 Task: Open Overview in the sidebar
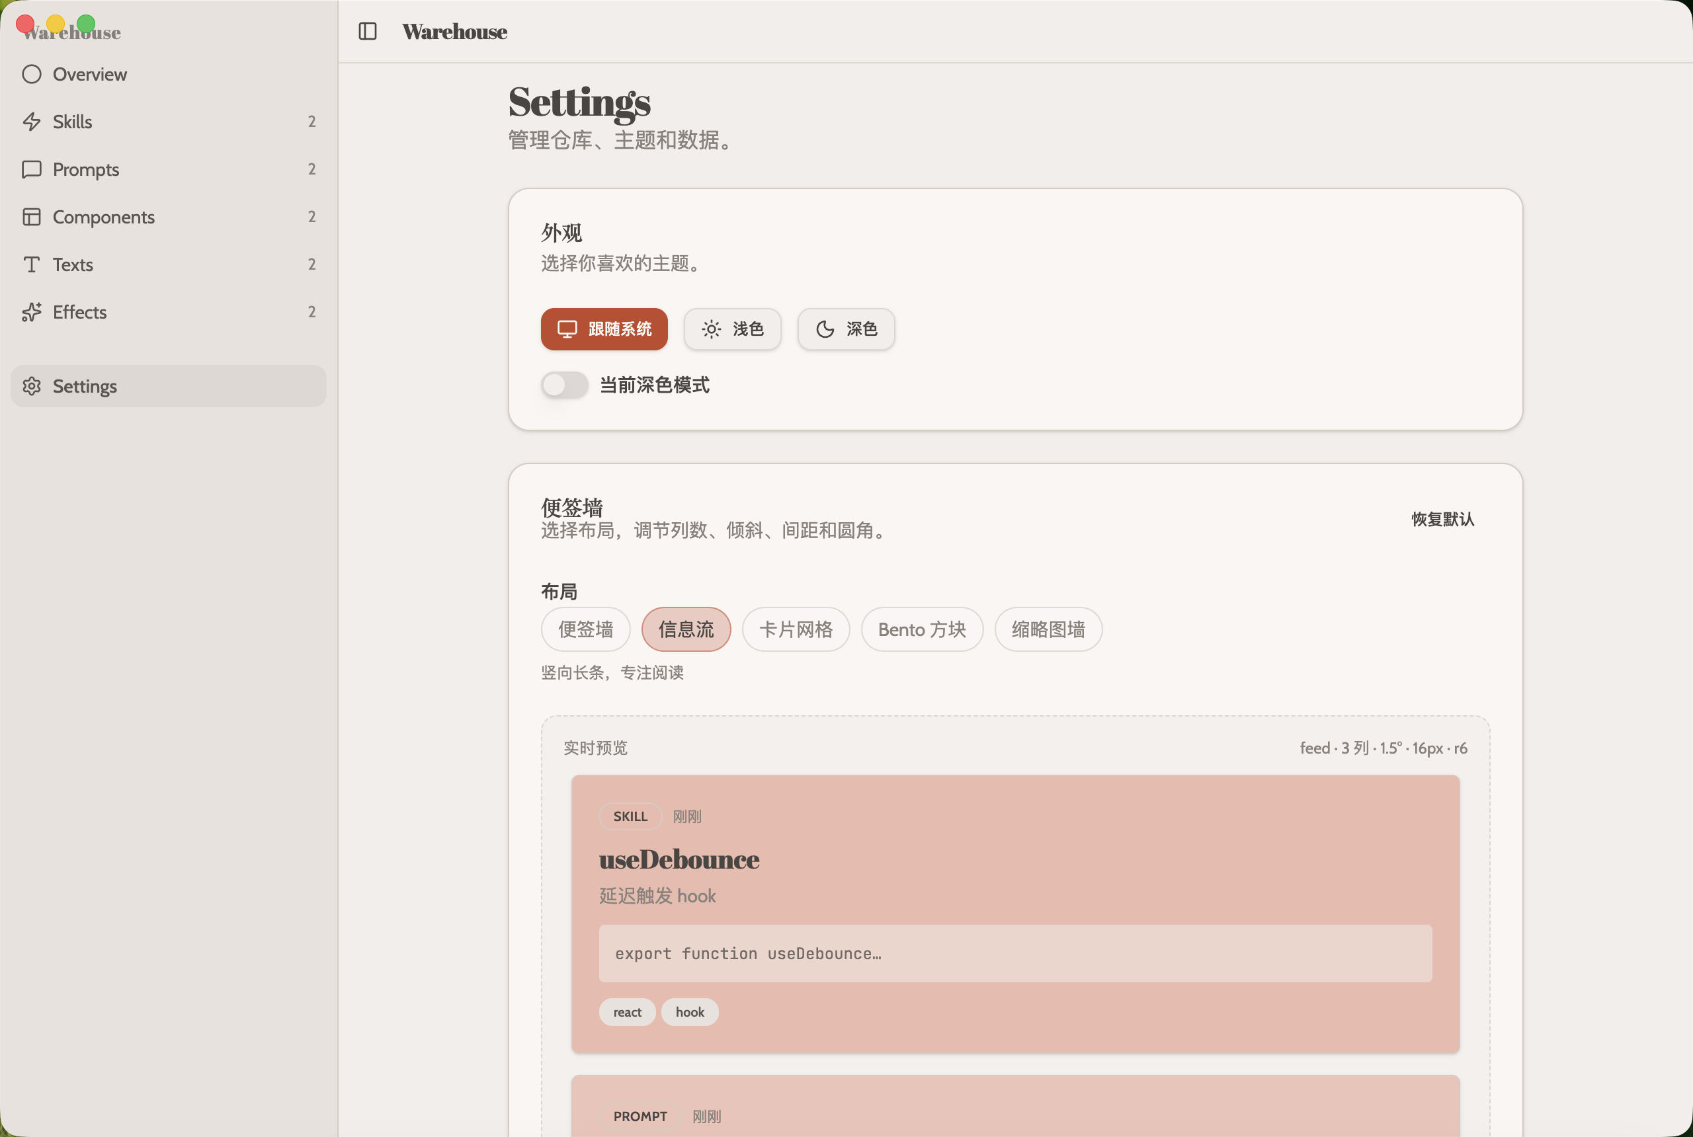168,74
